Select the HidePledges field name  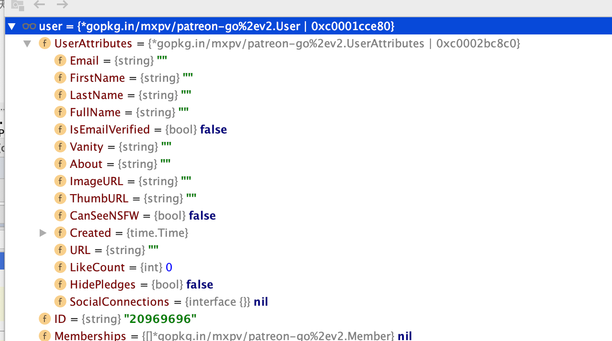103,285
